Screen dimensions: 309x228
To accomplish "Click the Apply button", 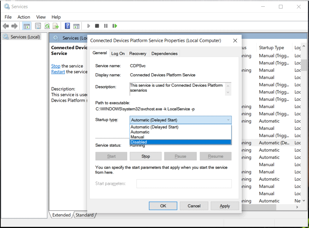I will pos(225,206).
